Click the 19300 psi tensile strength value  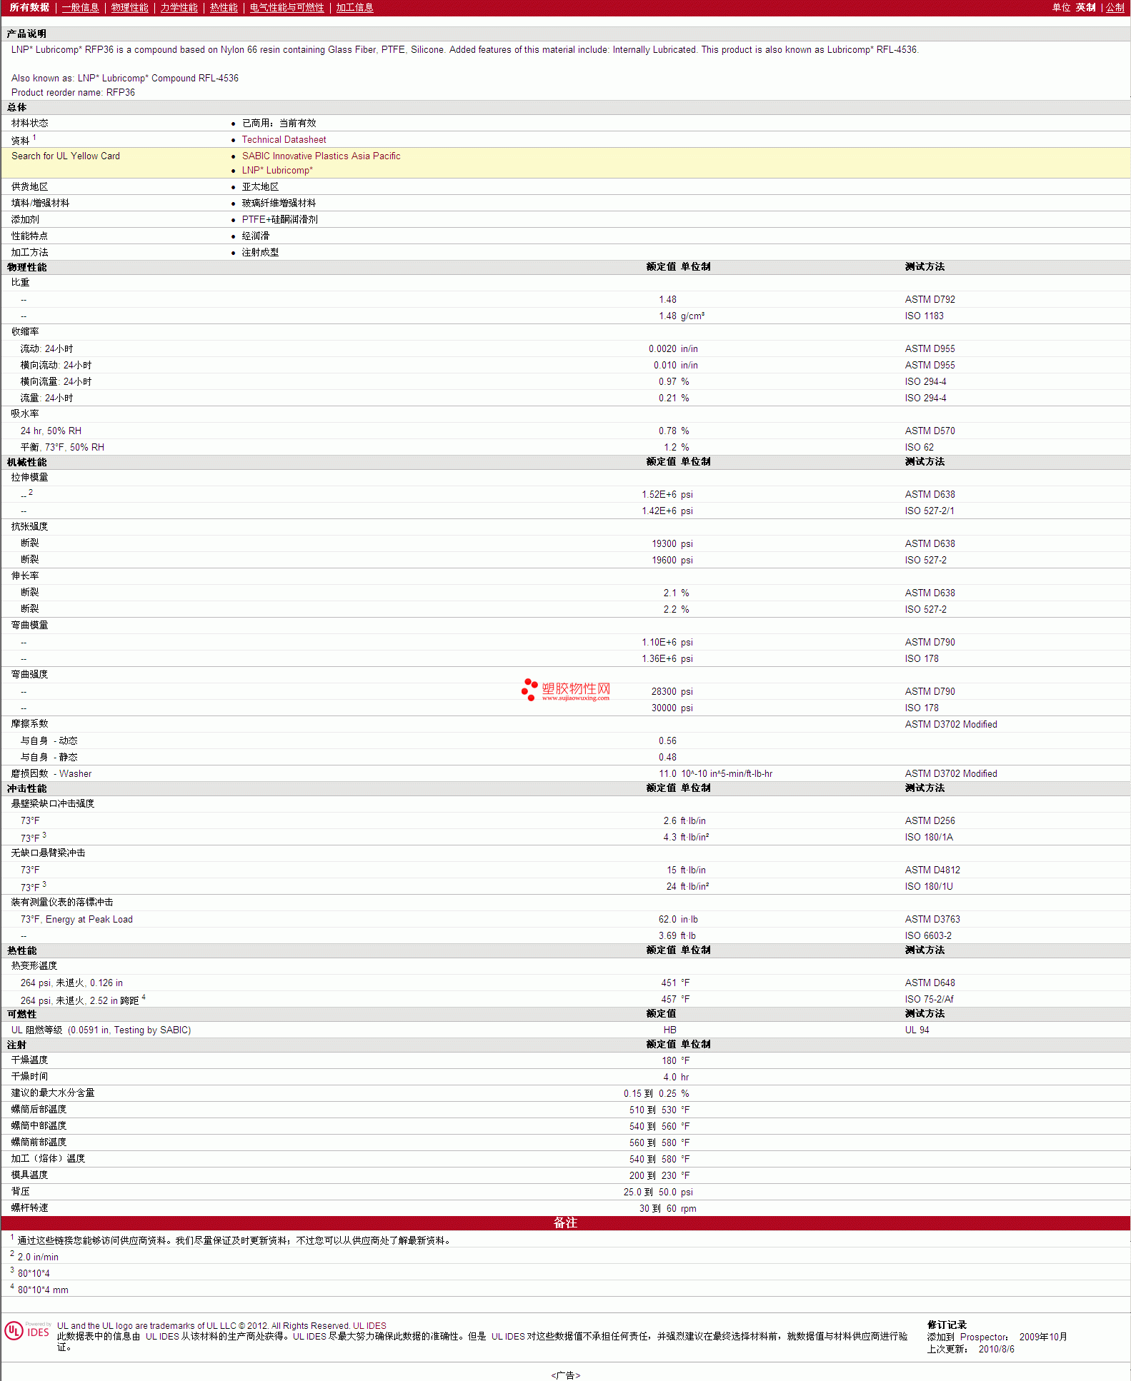(x=672, y=544)
